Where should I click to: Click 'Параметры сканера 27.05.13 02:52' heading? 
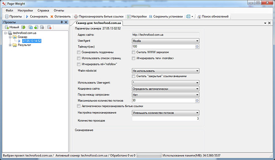(98, 28)
